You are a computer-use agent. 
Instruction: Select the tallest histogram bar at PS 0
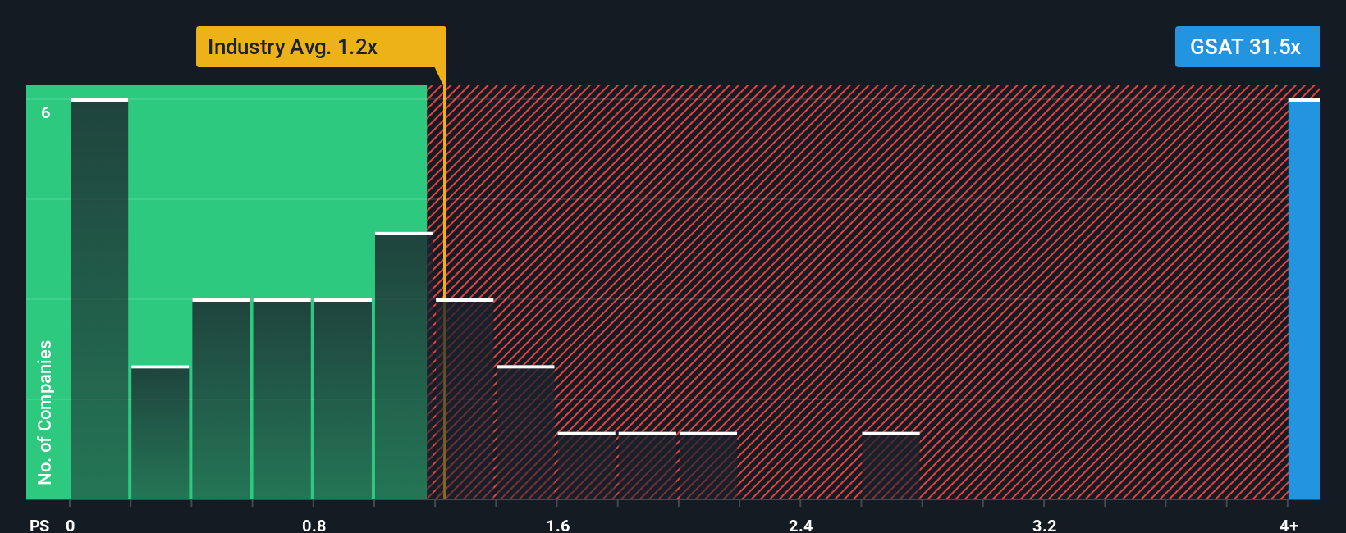99,298
